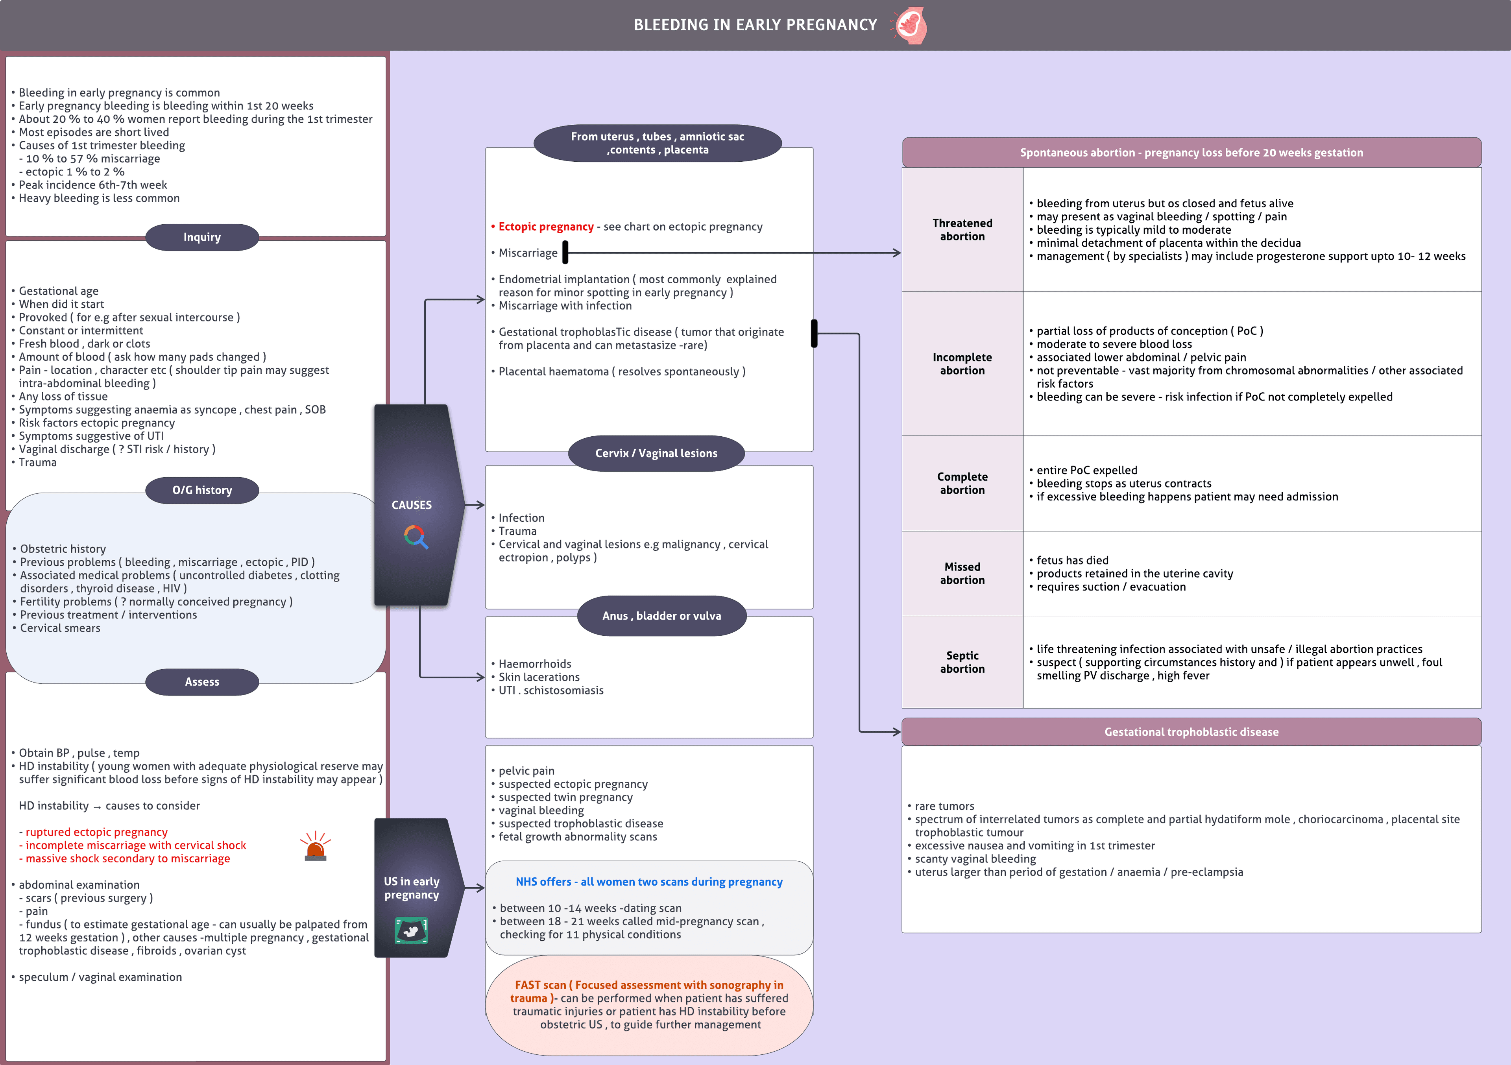
Task: Click the NHS offers two scans heading
Action: tap(649, 882)
